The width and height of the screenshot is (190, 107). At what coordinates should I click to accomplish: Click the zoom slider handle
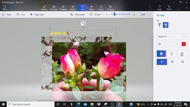click(115, 14)
